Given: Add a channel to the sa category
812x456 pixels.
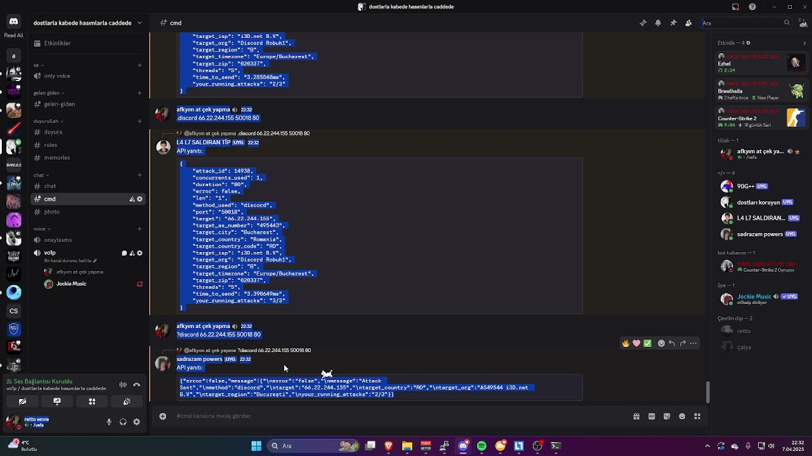Looking at the screenshot, I should click(140, 65).
